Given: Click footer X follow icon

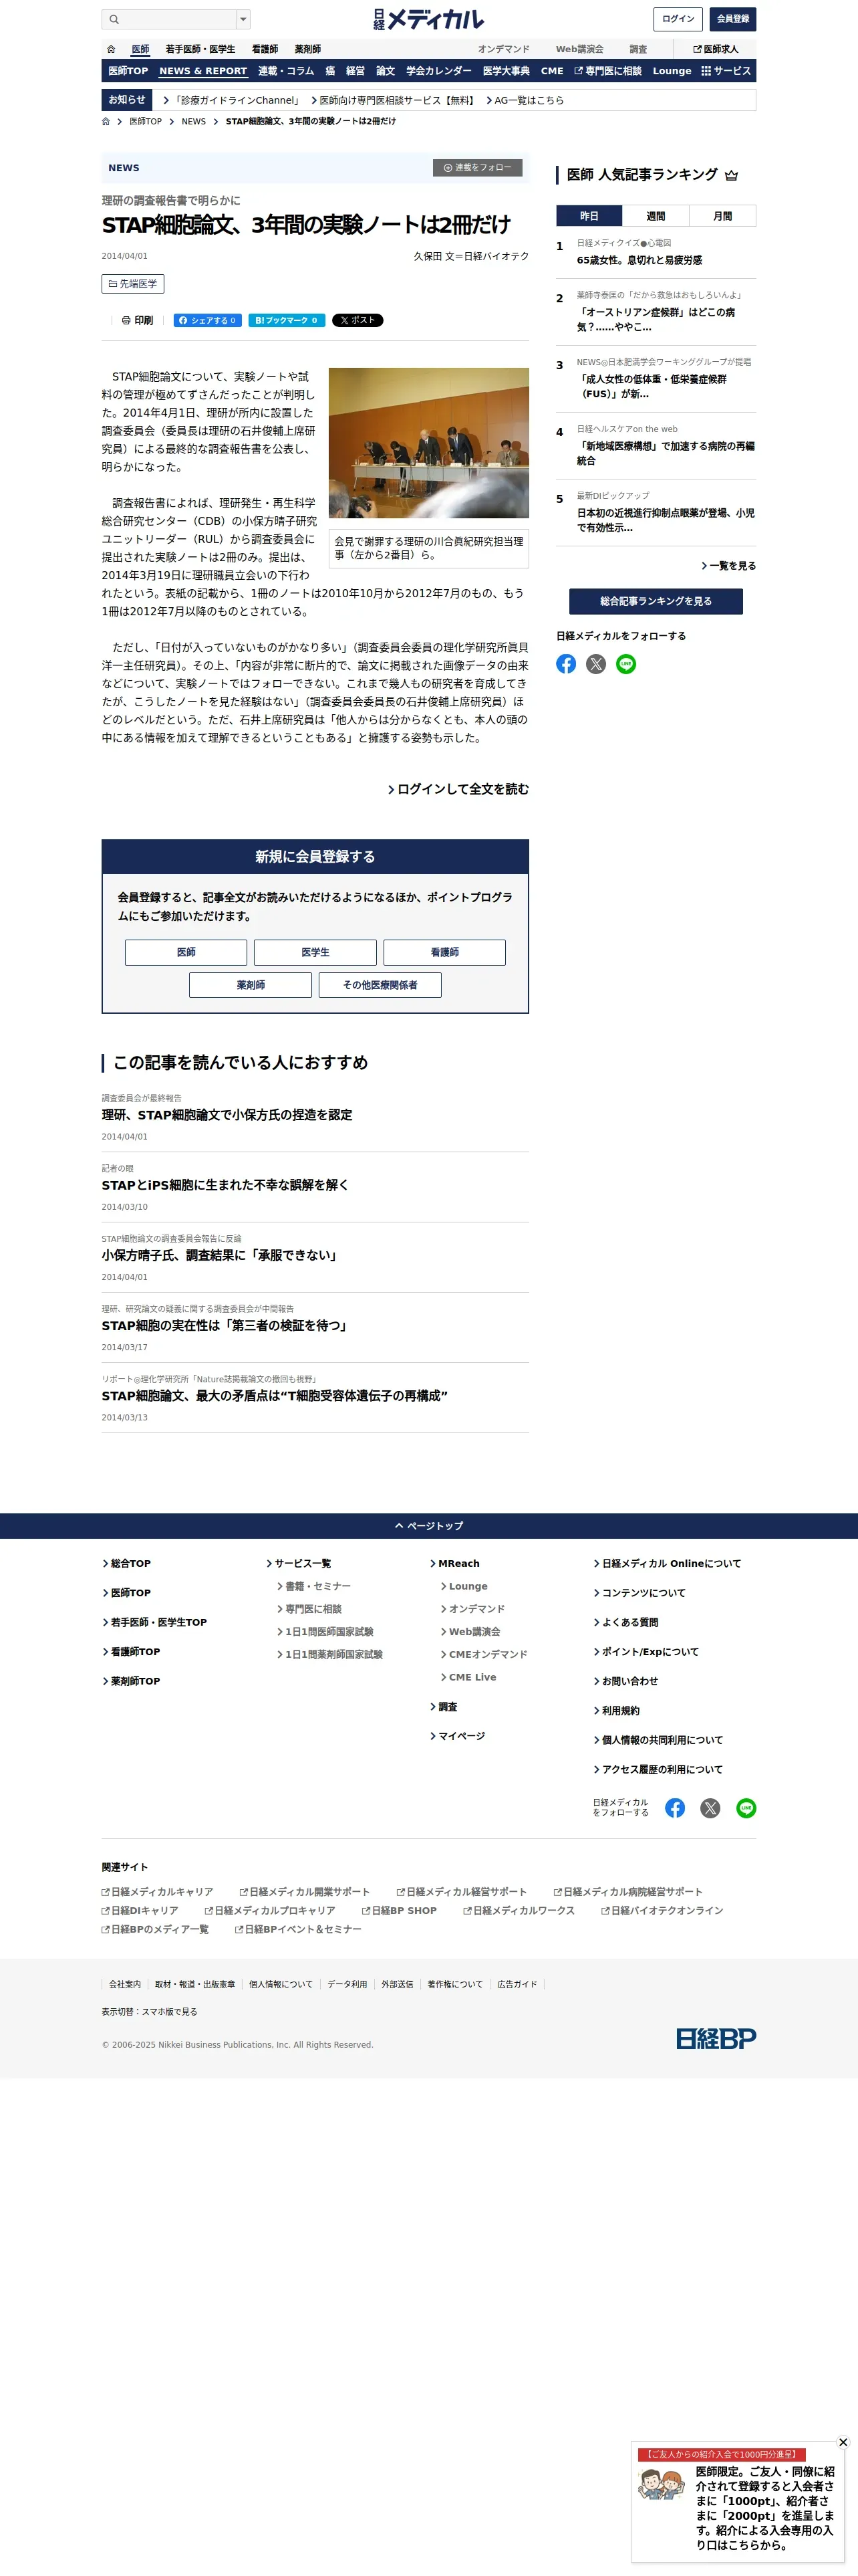Looking at the screenshot, I should 710,1808.
